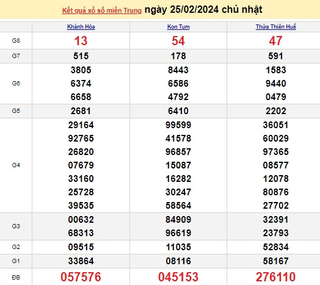This screenshot has height=285, width=320.
Task: Select G7 number 591
Action: click(x=275, y=56)
